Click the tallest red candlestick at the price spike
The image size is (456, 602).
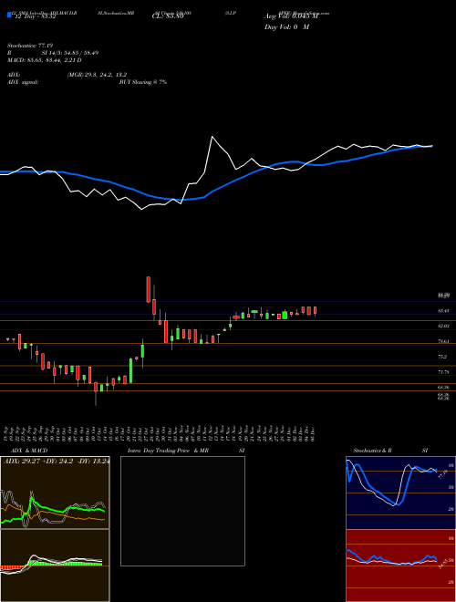tap(148, 289)
